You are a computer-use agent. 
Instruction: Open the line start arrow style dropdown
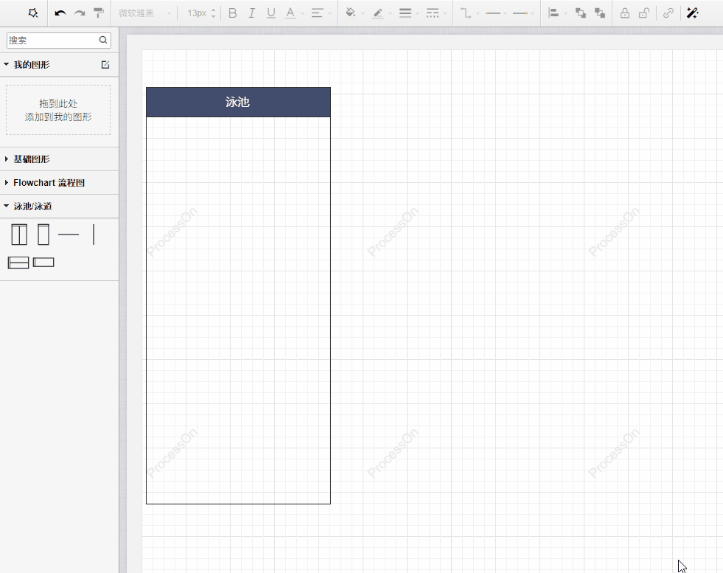(496, 13)
